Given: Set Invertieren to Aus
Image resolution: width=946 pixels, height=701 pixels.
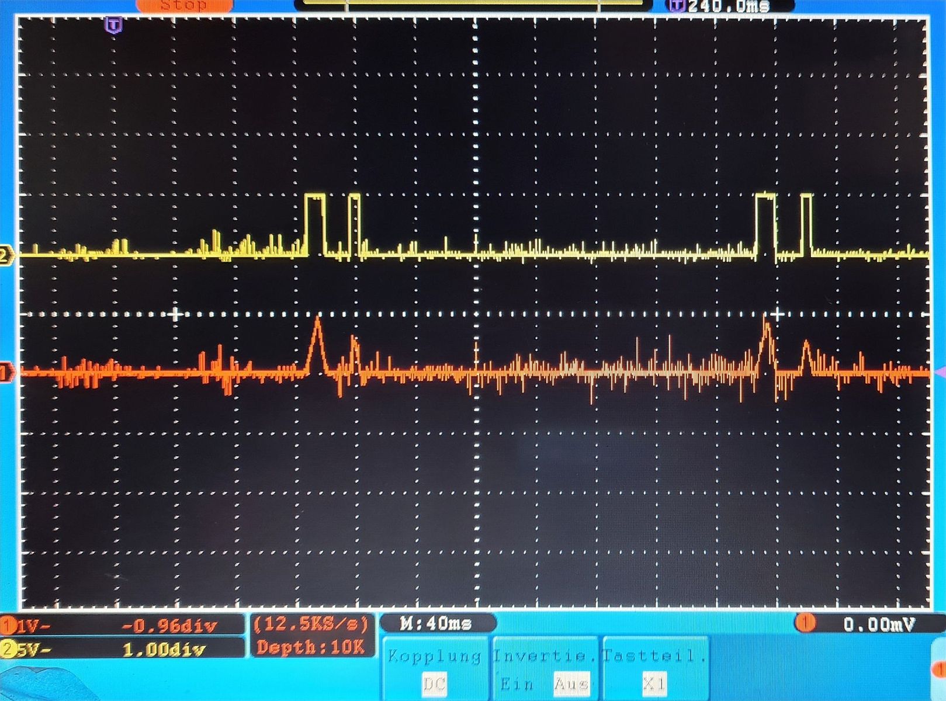Looking at the screenshot, I should (x=570, y=683).
